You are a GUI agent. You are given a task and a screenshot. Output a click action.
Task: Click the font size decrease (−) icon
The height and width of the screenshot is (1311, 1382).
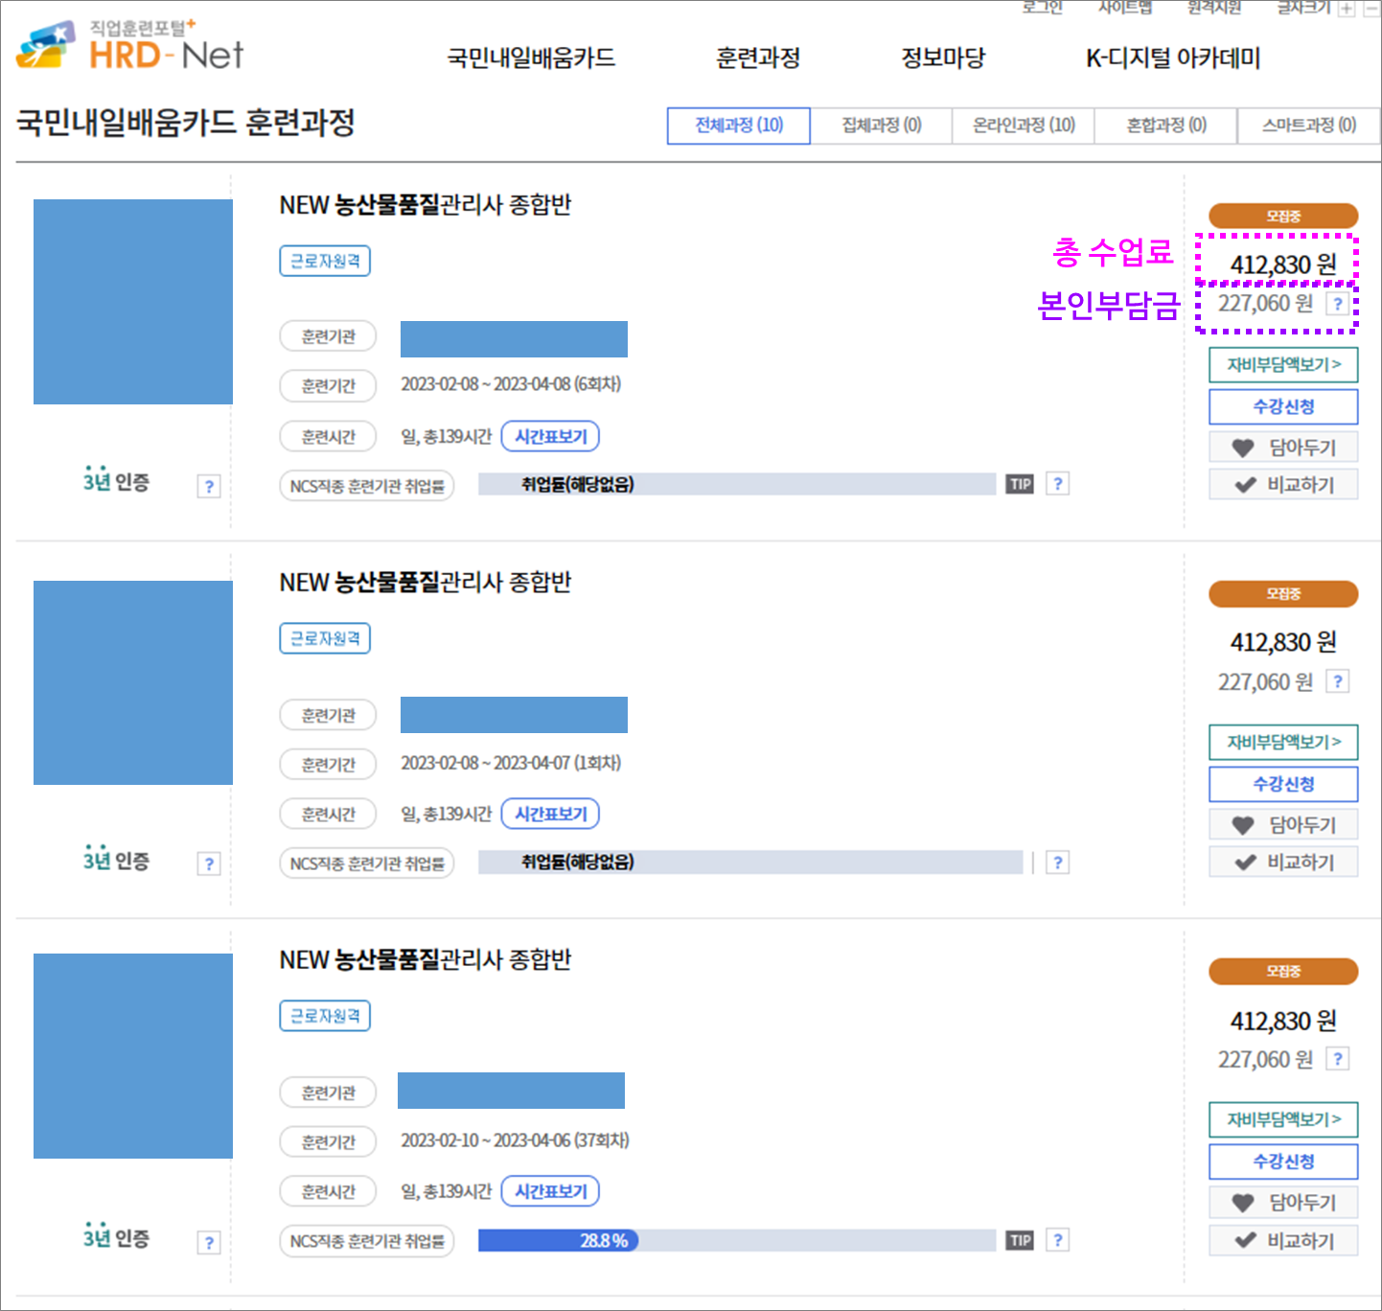[1372, 8]
